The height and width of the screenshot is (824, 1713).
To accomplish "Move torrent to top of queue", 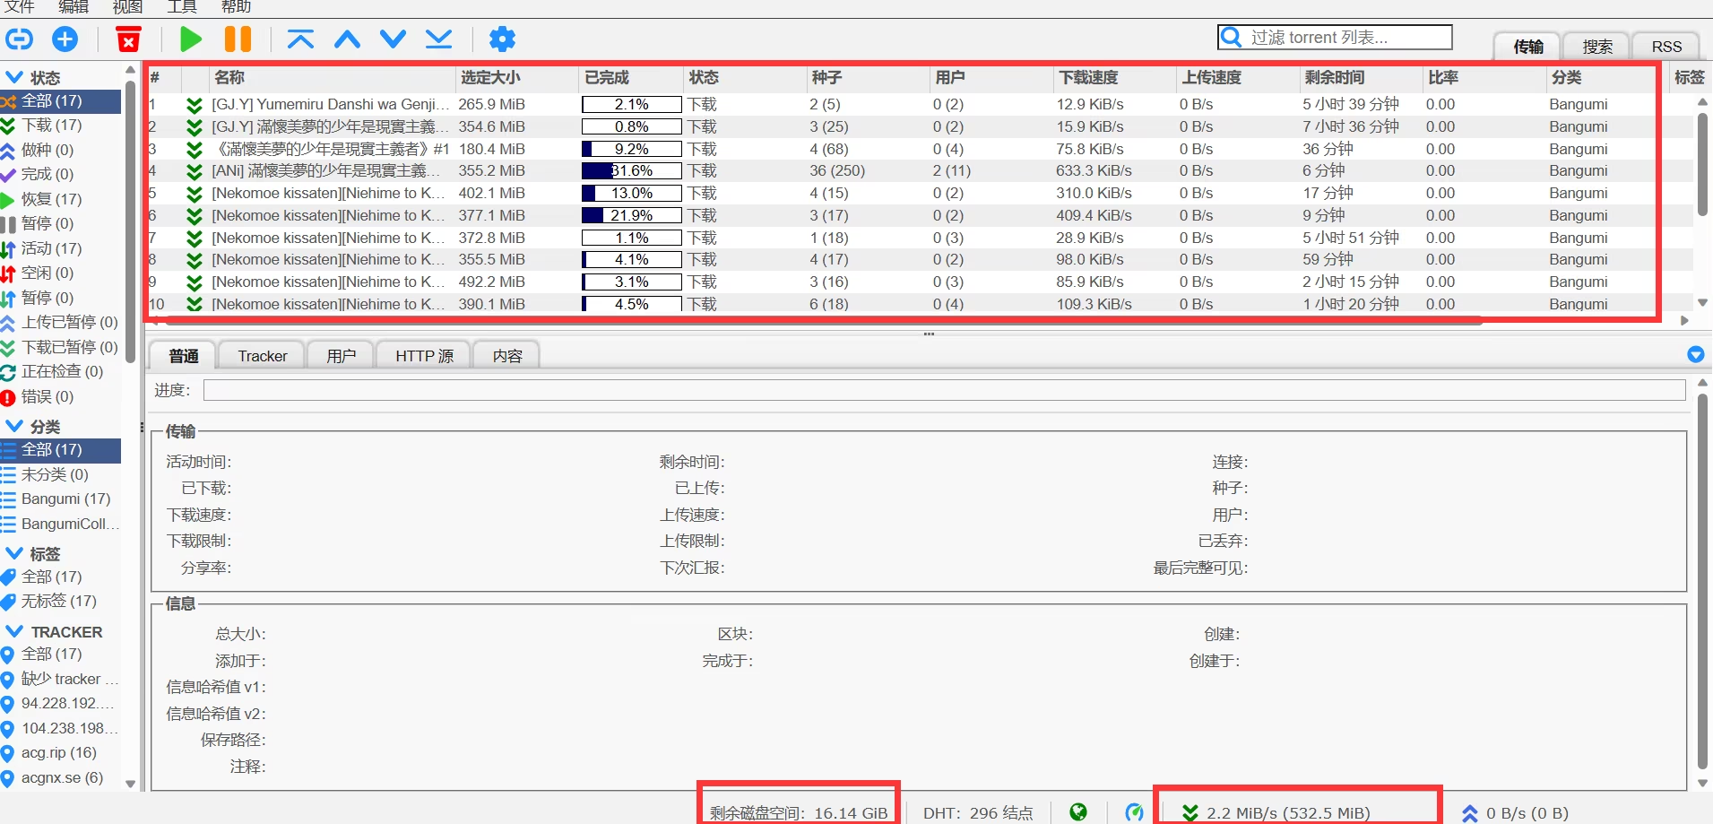I will point(300,39).
